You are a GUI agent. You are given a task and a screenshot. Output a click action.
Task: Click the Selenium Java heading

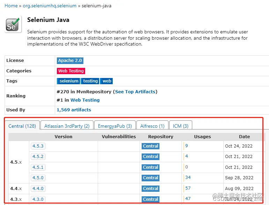click(48, 20)
